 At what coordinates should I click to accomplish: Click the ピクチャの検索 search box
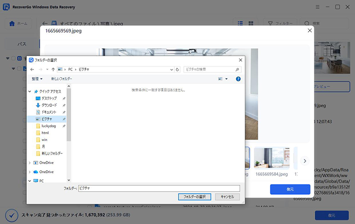click(x=211, y=70)
